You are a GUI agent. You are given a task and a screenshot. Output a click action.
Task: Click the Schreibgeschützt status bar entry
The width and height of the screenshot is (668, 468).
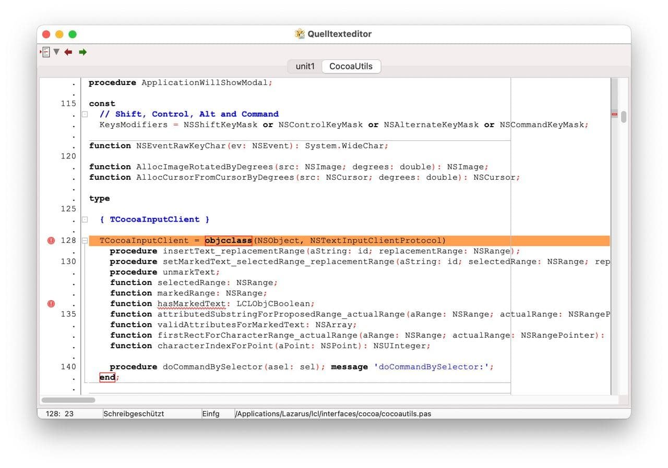[134, 414]
